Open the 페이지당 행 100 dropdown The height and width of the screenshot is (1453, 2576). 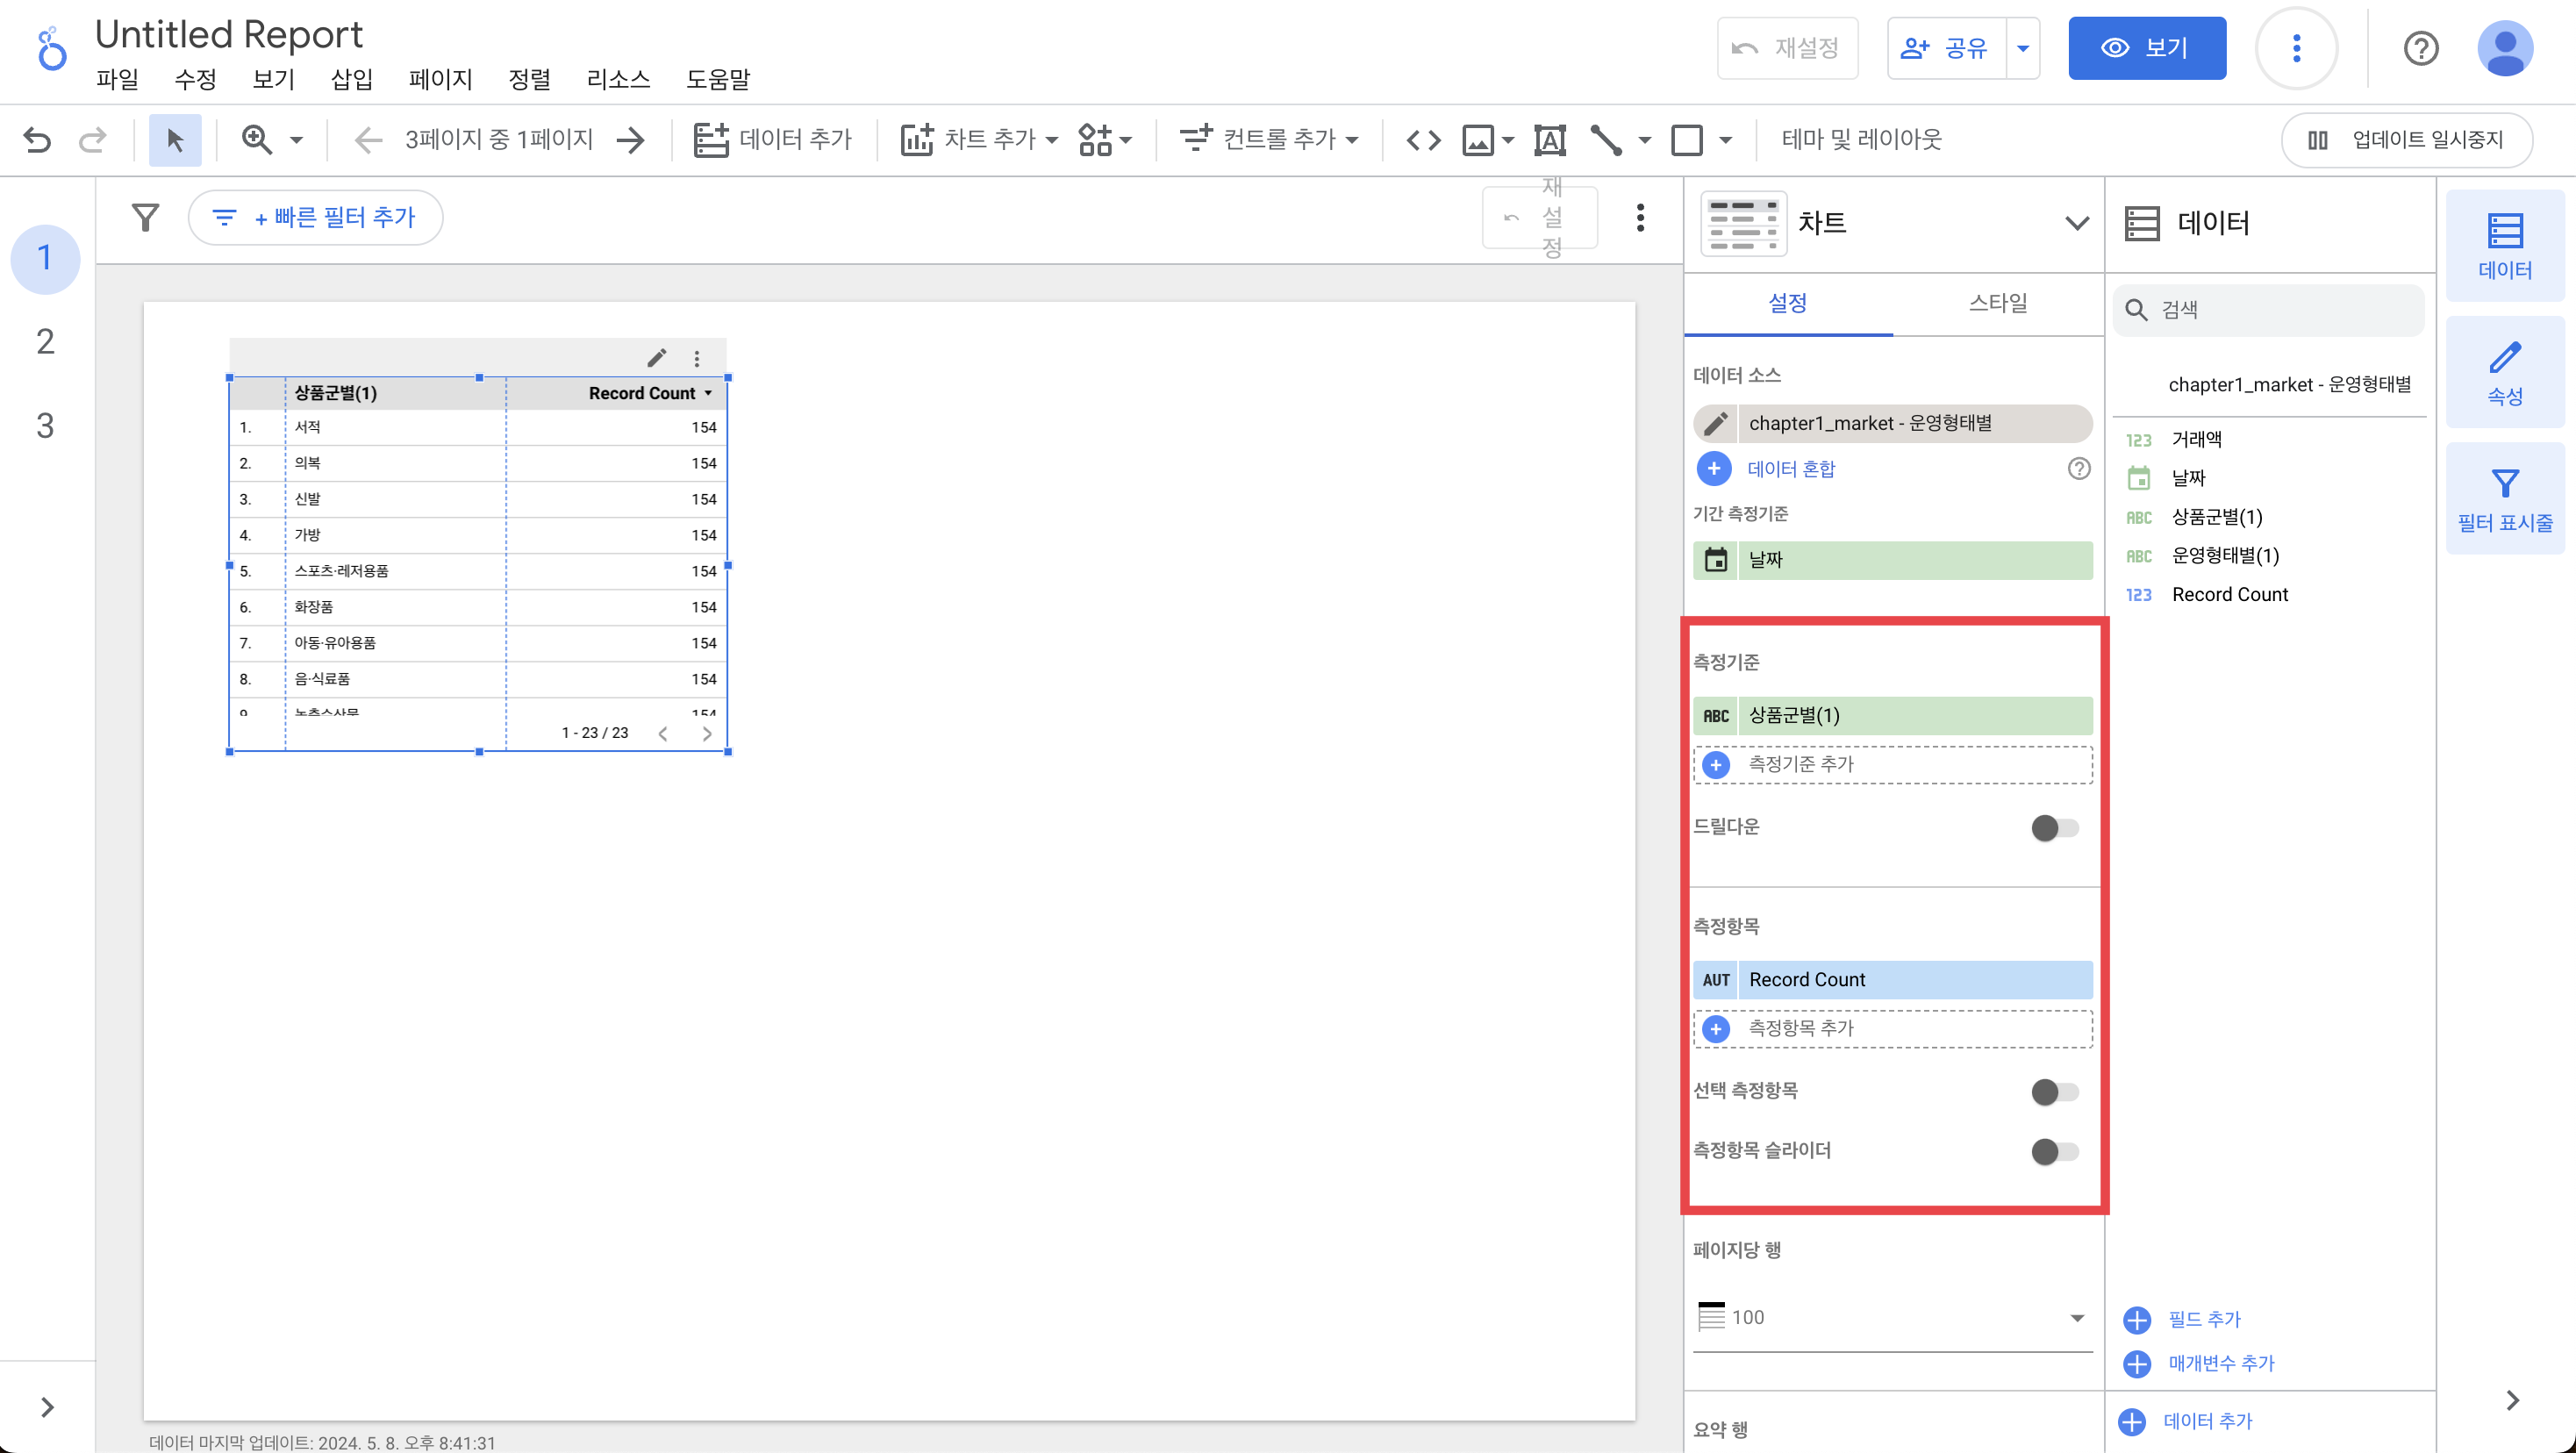(x=1892, y=1317)
